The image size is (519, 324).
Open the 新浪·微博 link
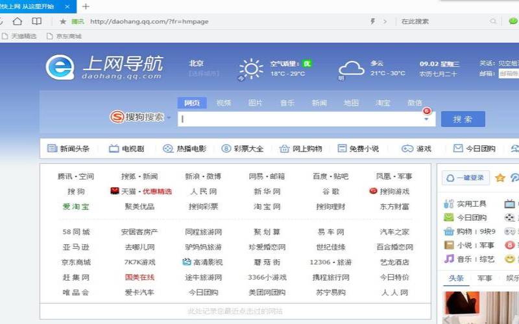tap(203, 176)
